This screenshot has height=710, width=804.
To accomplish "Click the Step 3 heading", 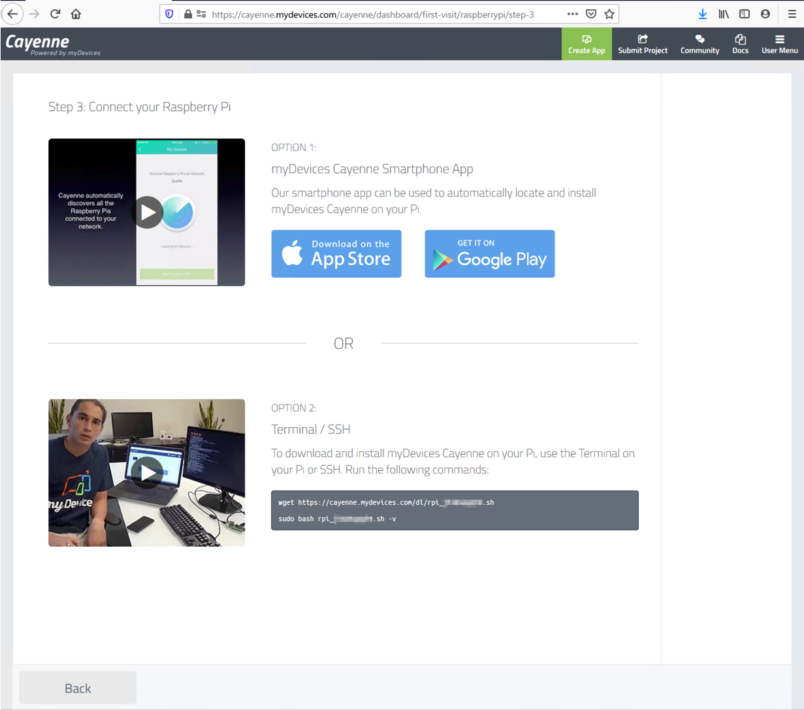I will (140, 106).
